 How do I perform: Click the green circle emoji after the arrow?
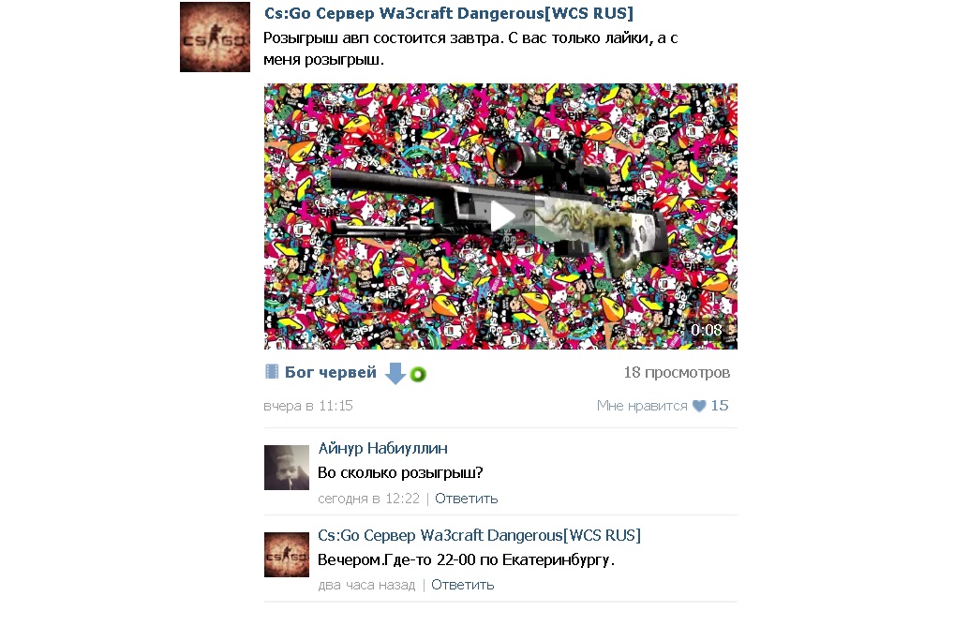[x=418, y=374]
